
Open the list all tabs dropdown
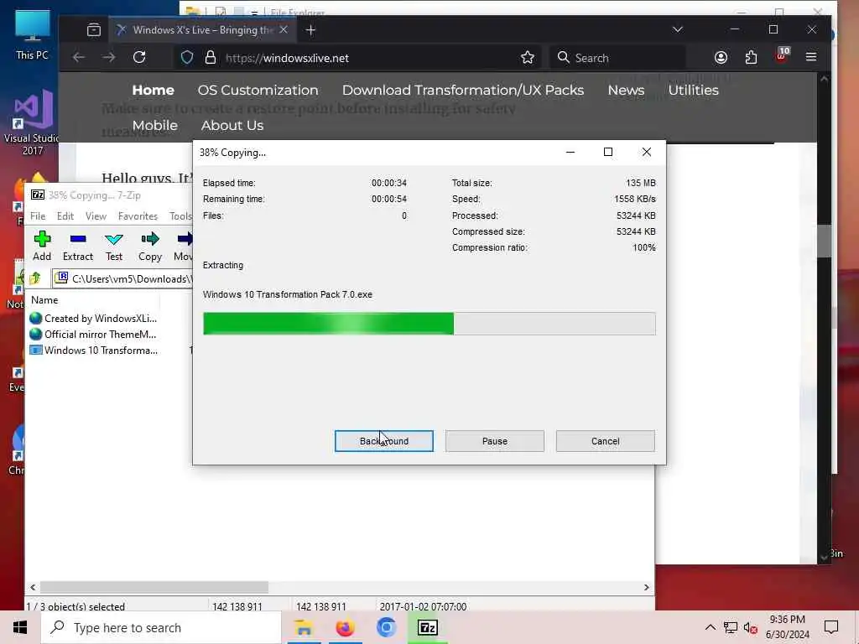coord(678,29)
